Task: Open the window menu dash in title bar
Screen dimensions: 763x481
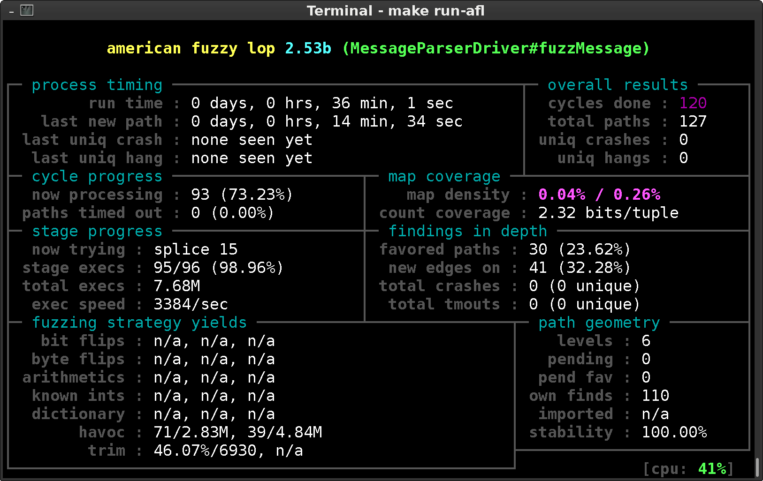Action: pyautogui.click(x=11, y=11)
